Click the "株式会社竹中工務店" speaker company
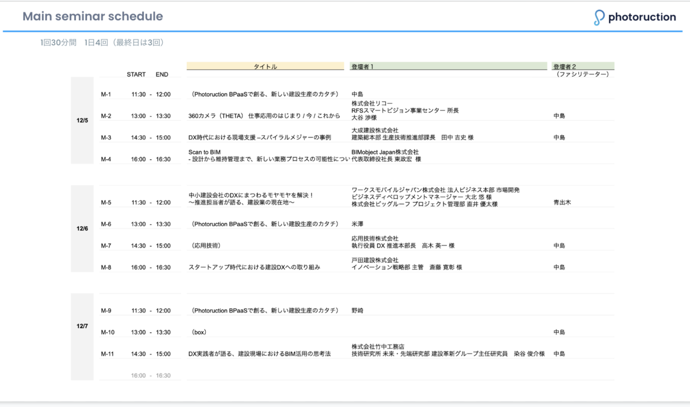Screen dimensions: 690x407 (x=377, y=347)
